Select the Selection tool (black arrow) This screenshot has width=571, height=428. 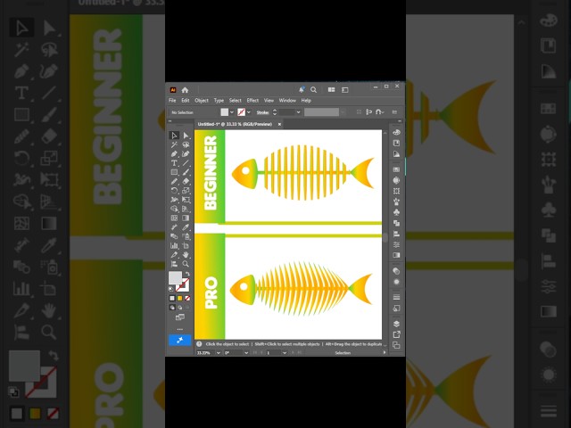(174, 136)
